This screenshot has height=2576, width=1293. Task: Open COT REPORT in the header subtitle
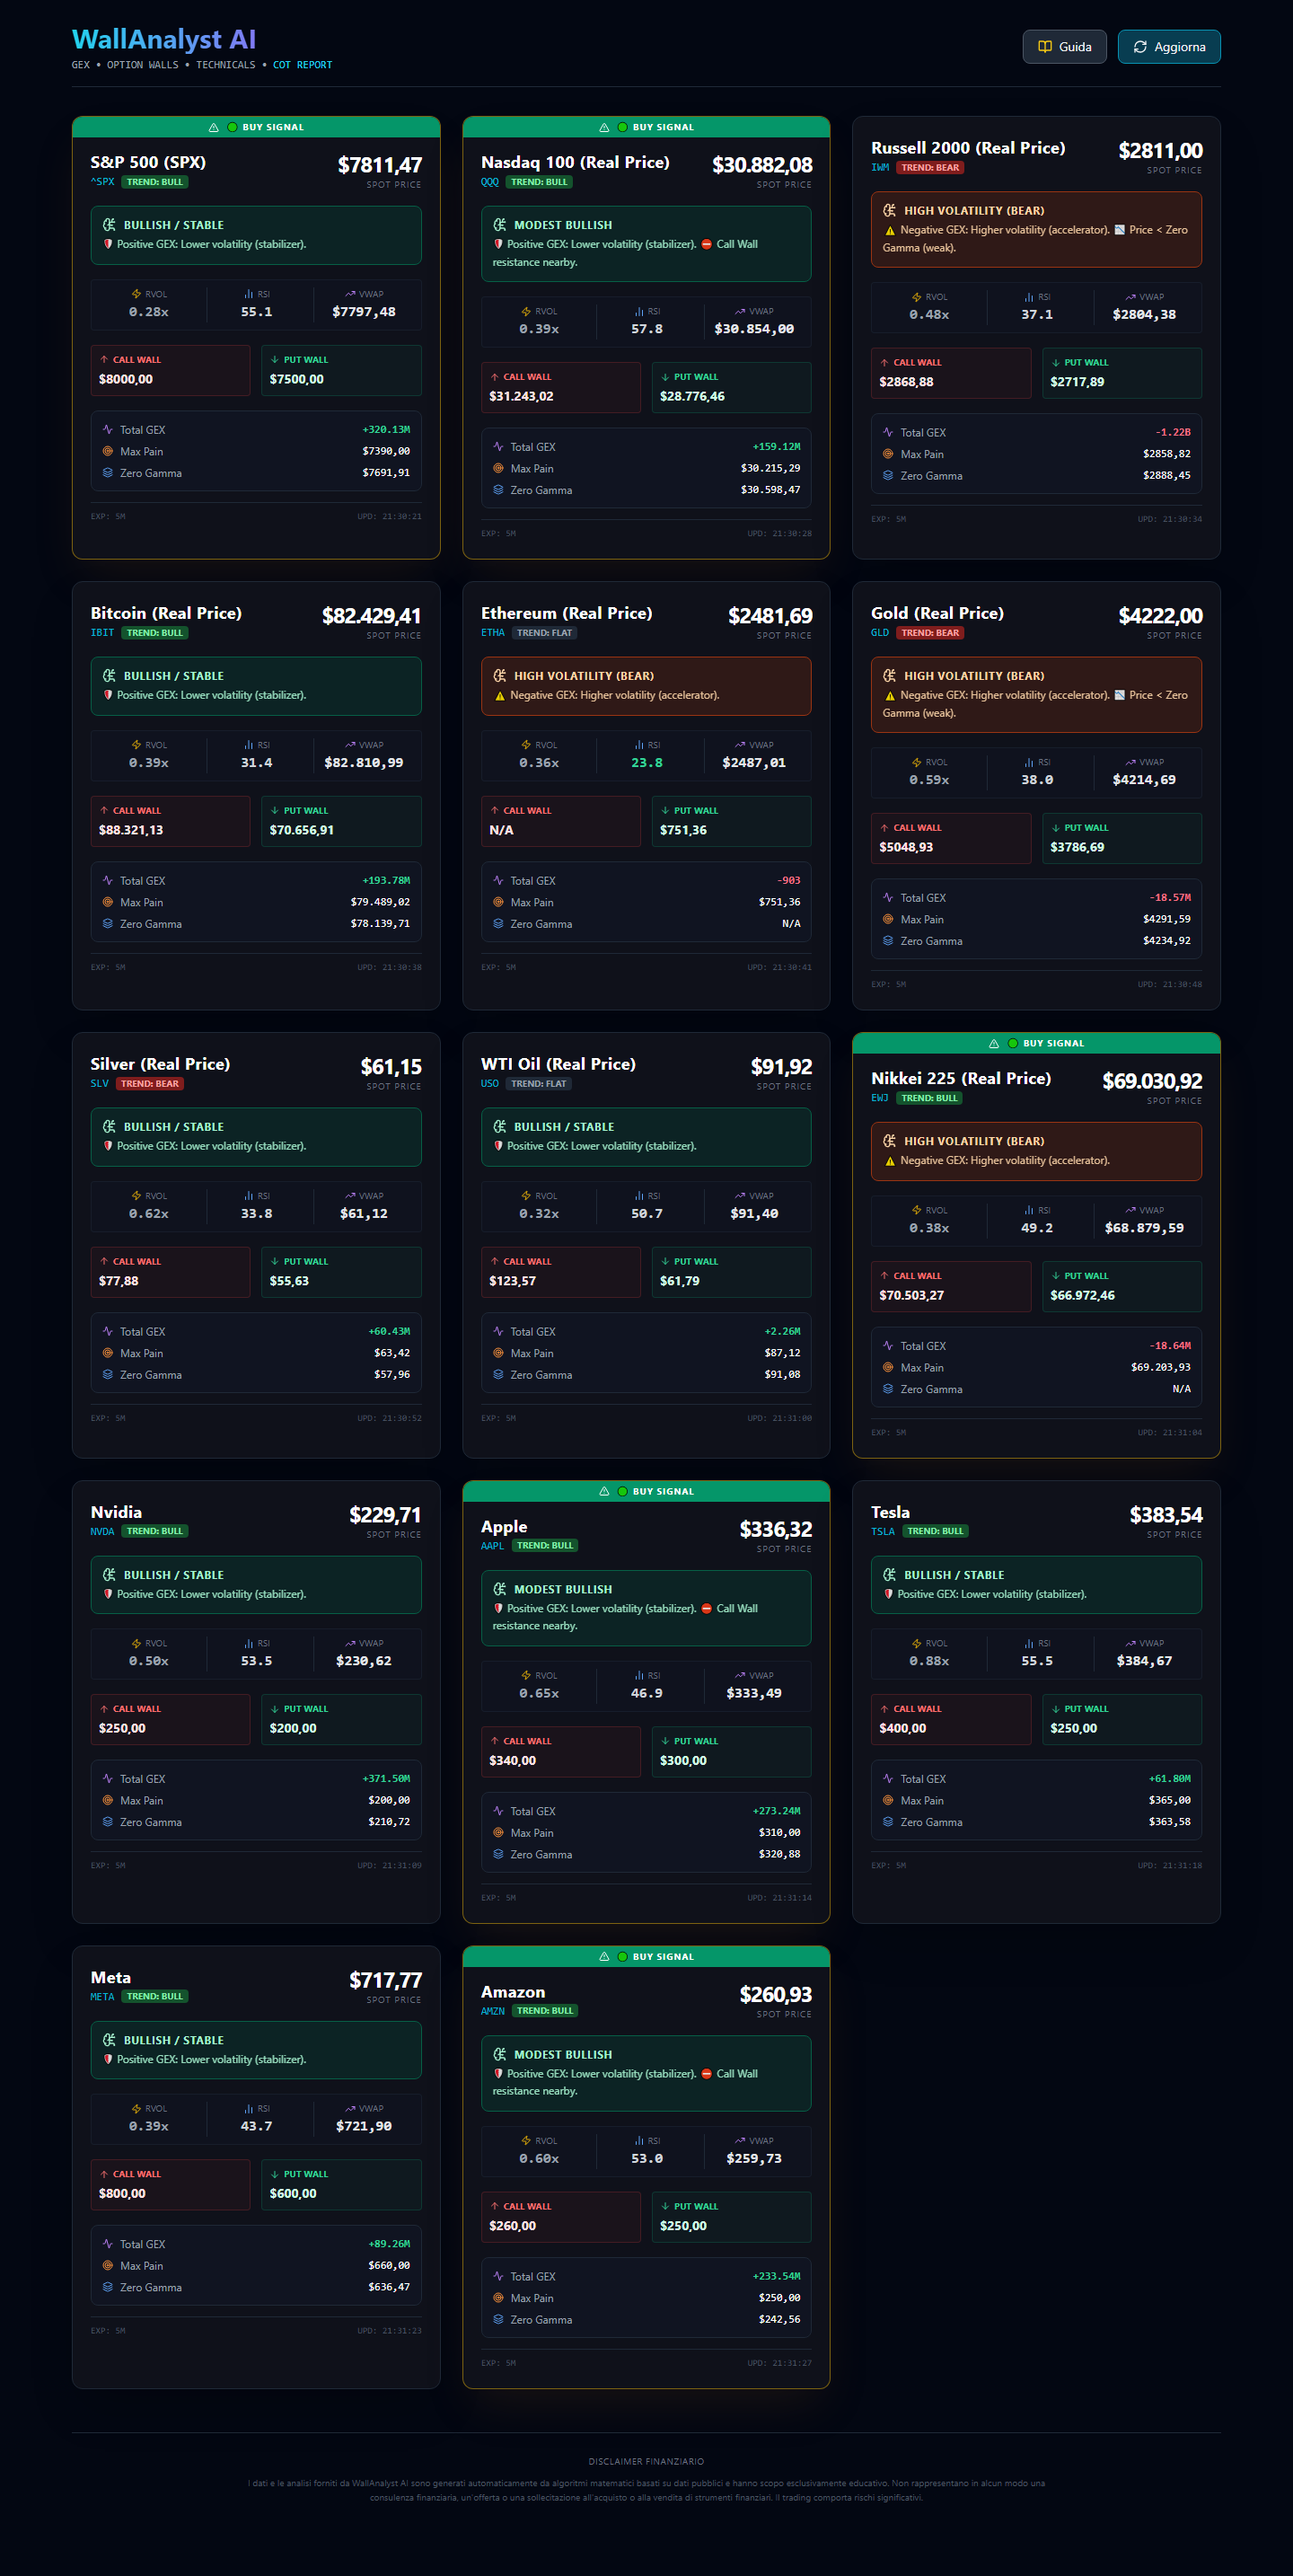pyautogui.click(x=302, y=65)
